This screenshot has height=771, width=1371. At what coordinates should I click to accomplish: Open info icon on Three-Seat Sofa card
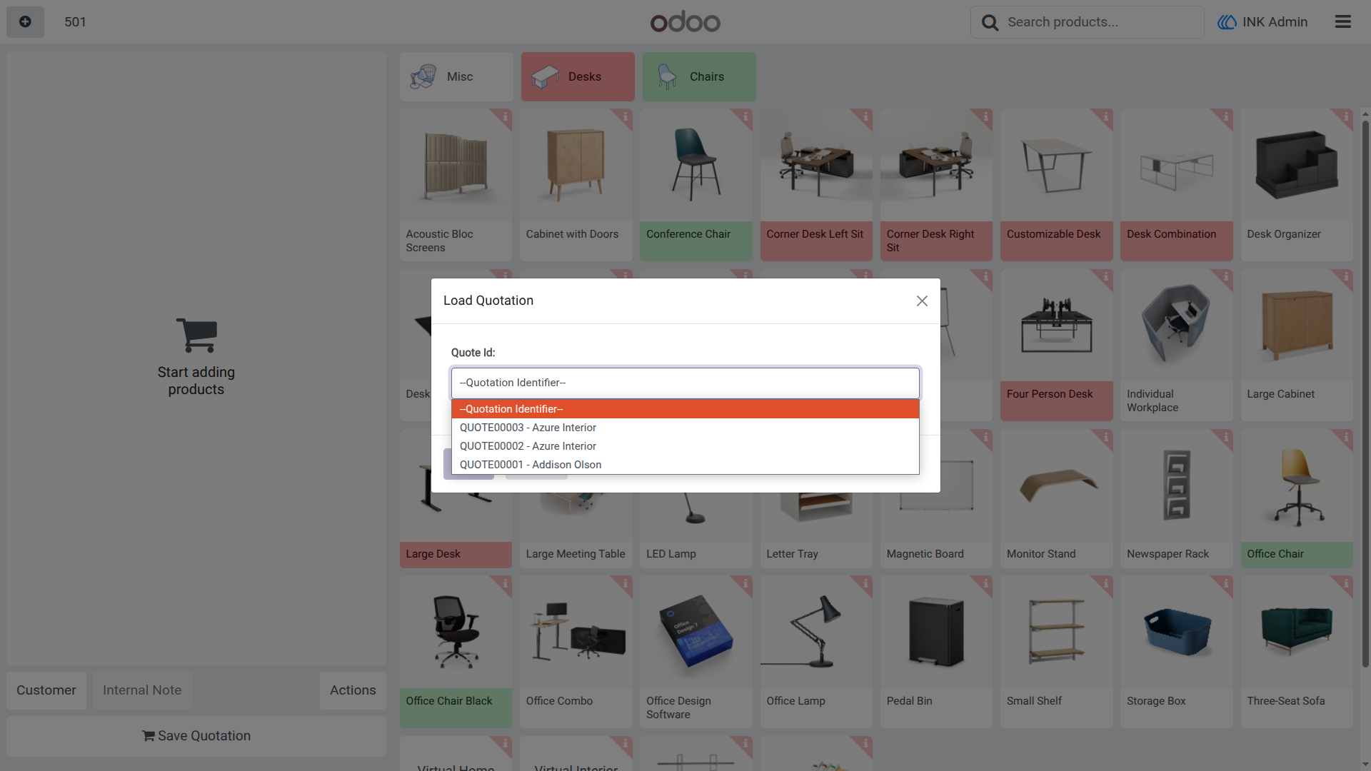[1345, 584]
